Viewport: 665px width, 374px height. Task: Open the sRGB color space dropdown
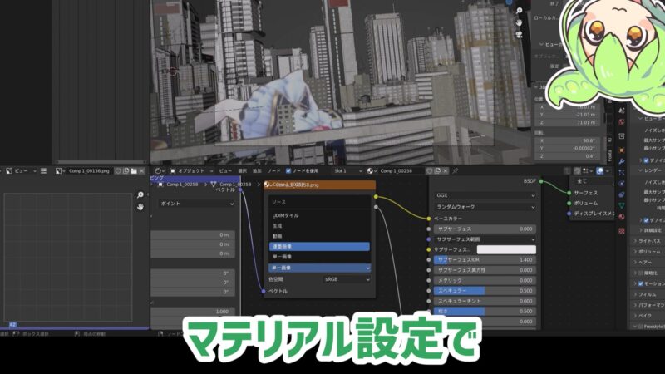point(347,279)
